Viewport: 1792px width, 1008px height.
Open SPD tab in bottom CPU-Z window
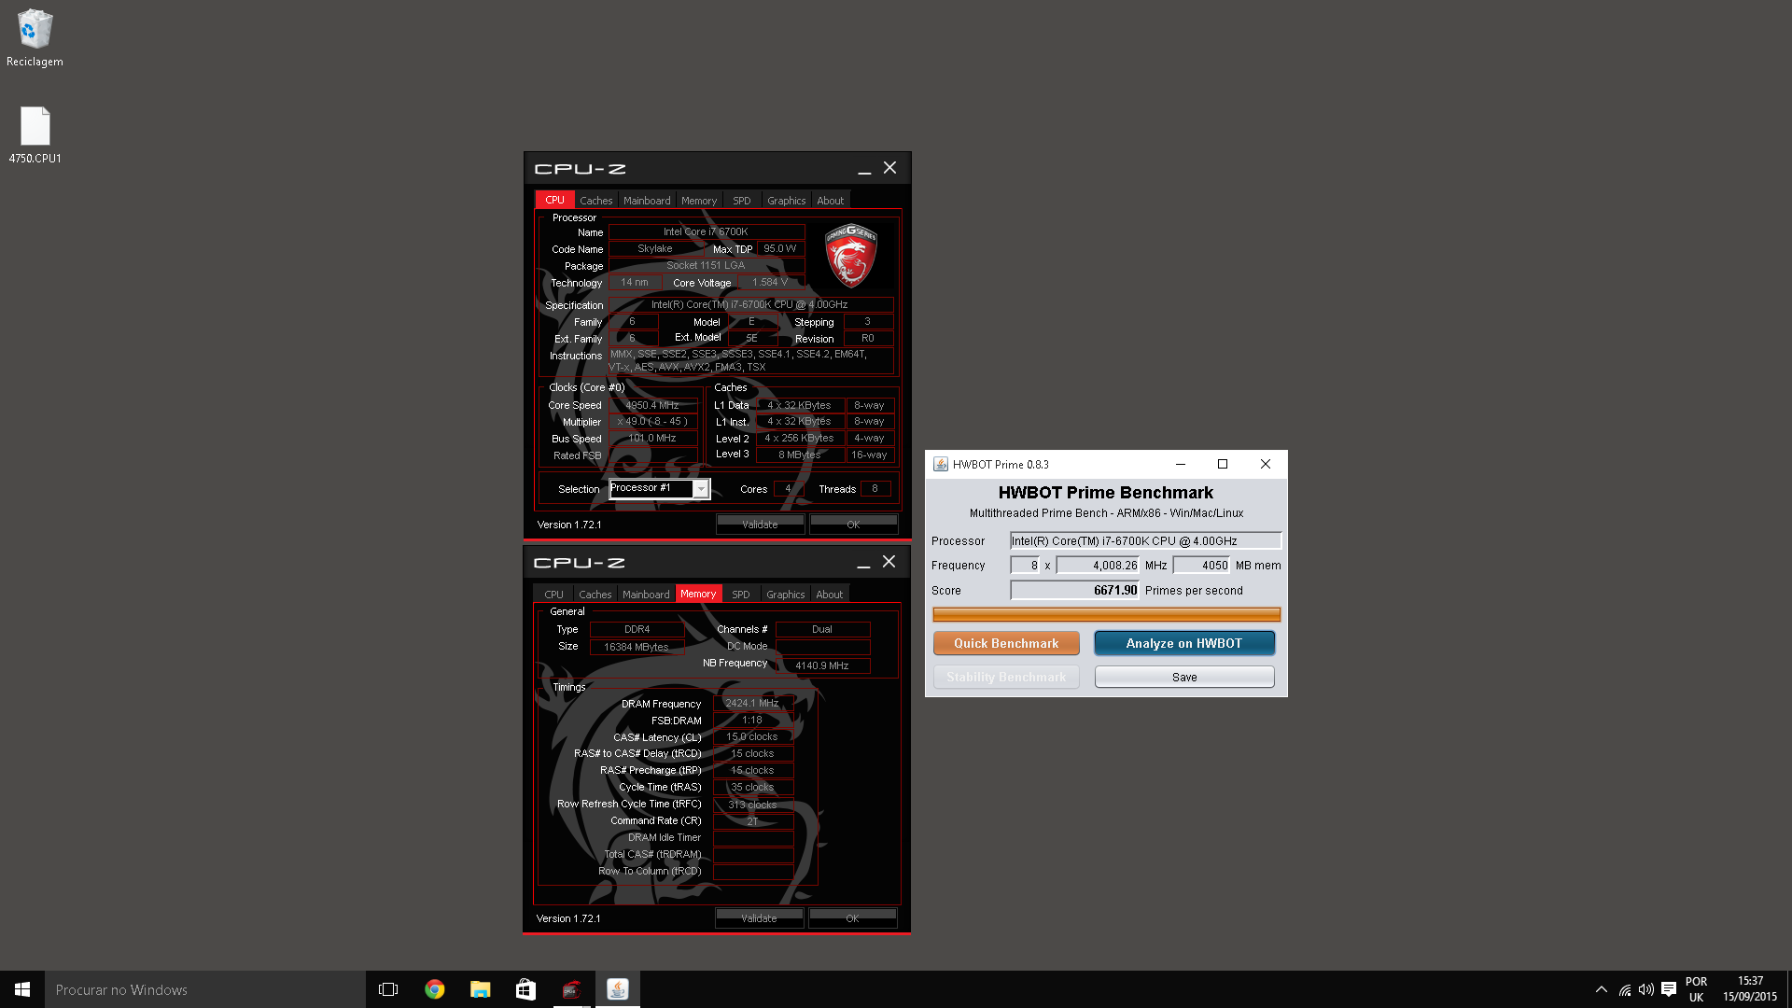pos(741,595)
